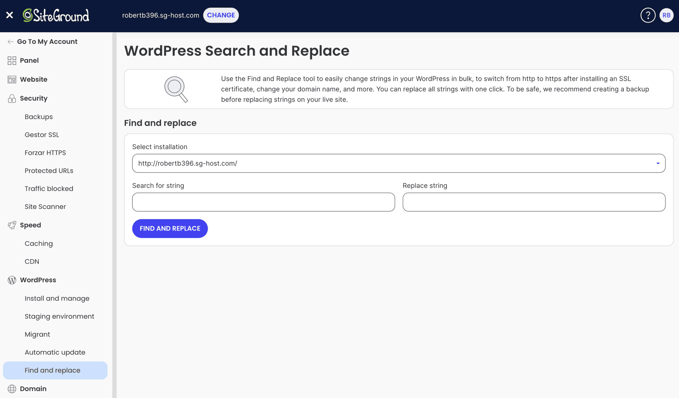
Task: Click the sidebar vertical scrollbar
Action: 114,215
